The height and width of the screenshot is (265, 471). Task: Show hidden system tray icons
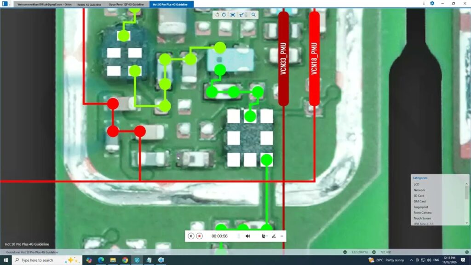(x=411, y=260)
